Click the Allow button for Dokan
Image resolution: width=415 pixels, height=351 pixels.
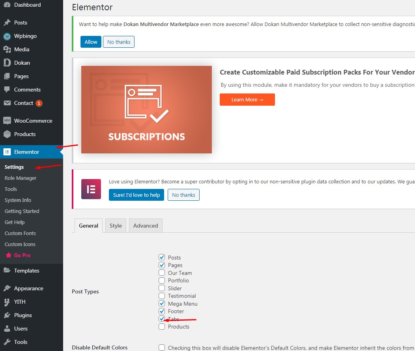pyautogui.click(x=91, y=42)
